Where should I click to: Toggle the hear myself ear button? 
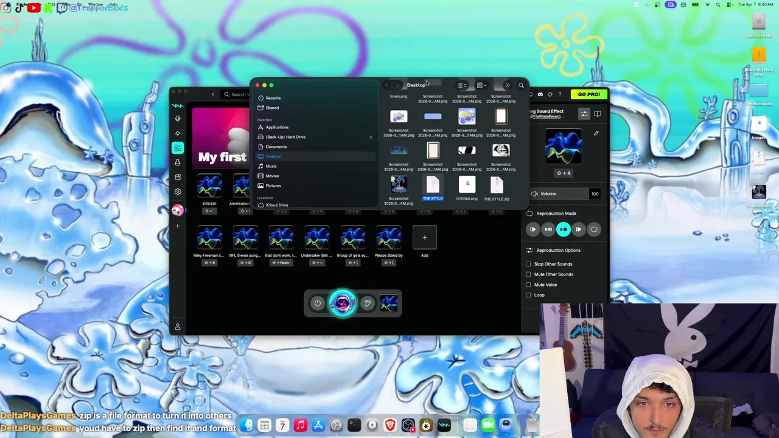(367, 303)
